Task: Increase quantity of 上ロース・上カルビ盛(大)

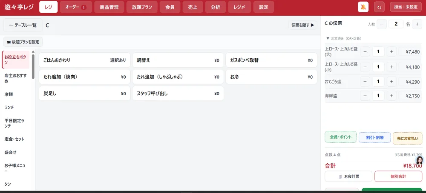Action: tap(391, 51)
